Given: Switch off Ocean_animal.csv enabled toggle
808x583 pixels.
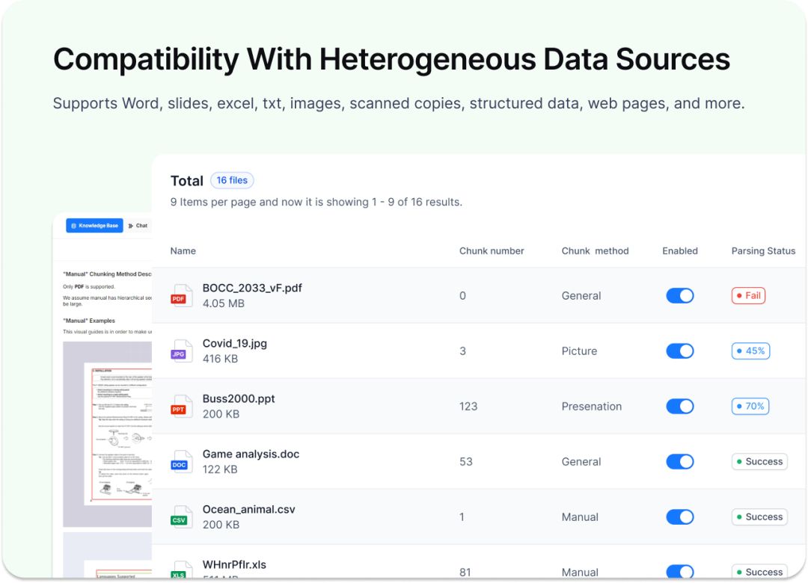Looking at the screenshot, I should pyautogui.click(x=679, y=517).
